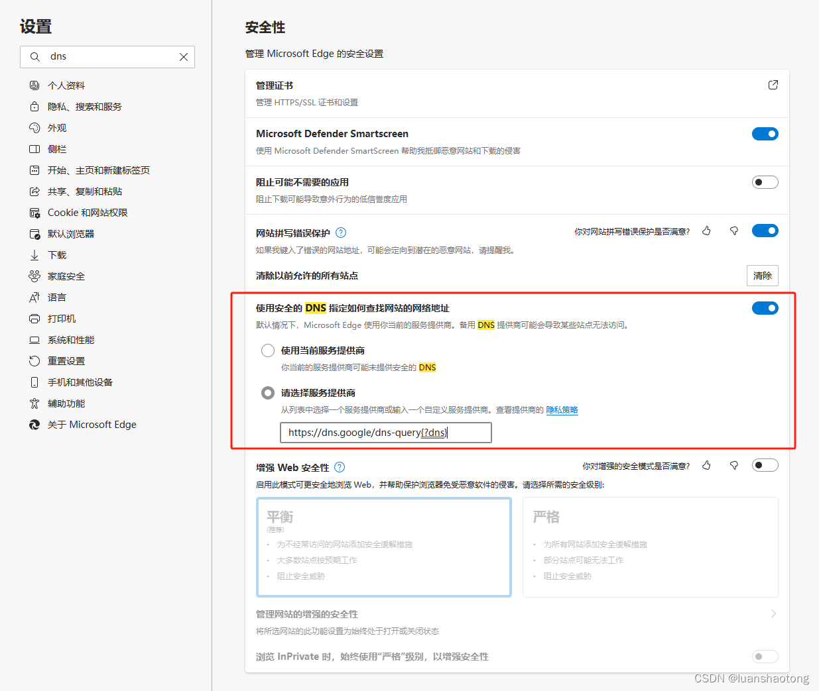The width and height of the screenshot is (819, 691).
Task: Choose the 严格 security level card
Action: point(651,547)
